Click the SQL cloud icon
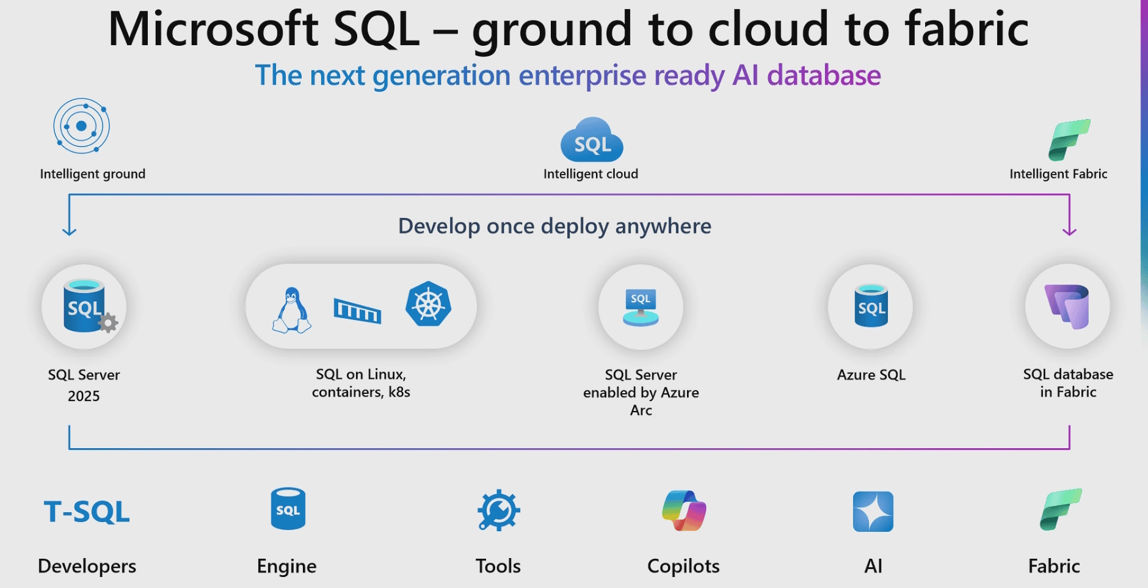 pyautogui.click(x=592, y=140)
